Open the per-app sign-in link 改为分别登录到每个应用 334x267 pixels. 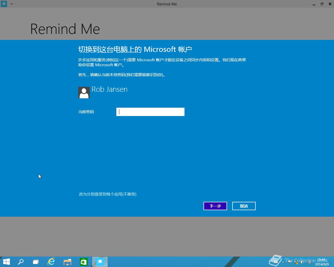click(108, 194)
